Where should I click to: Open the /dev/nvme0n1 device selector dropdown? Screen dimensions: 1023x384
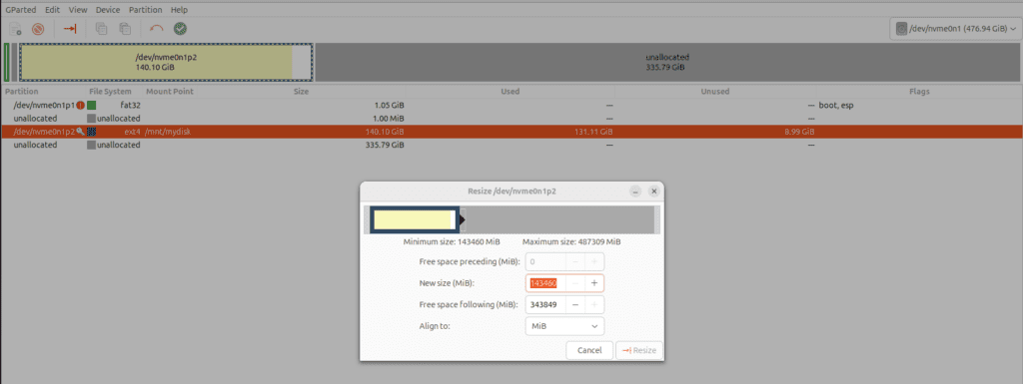point(955,29)
